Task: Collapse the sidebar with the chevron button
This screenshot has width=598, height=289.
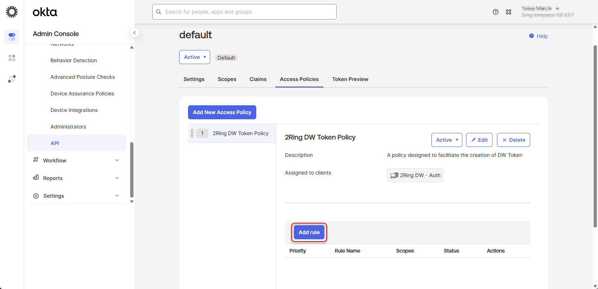Action: pyautogui.click(x=135, y=33)
